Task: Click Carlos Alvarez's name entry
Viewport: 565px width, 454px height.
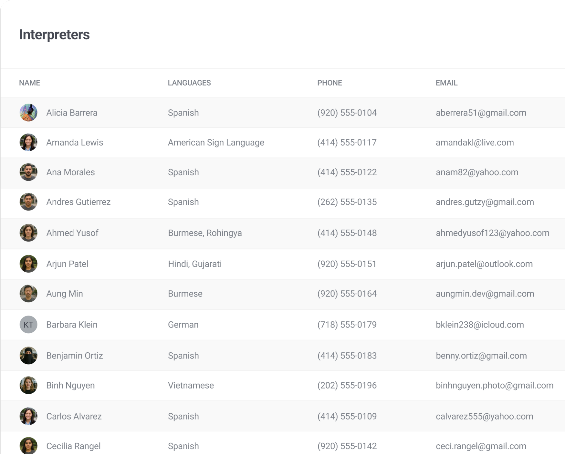Action: point(74,416)
